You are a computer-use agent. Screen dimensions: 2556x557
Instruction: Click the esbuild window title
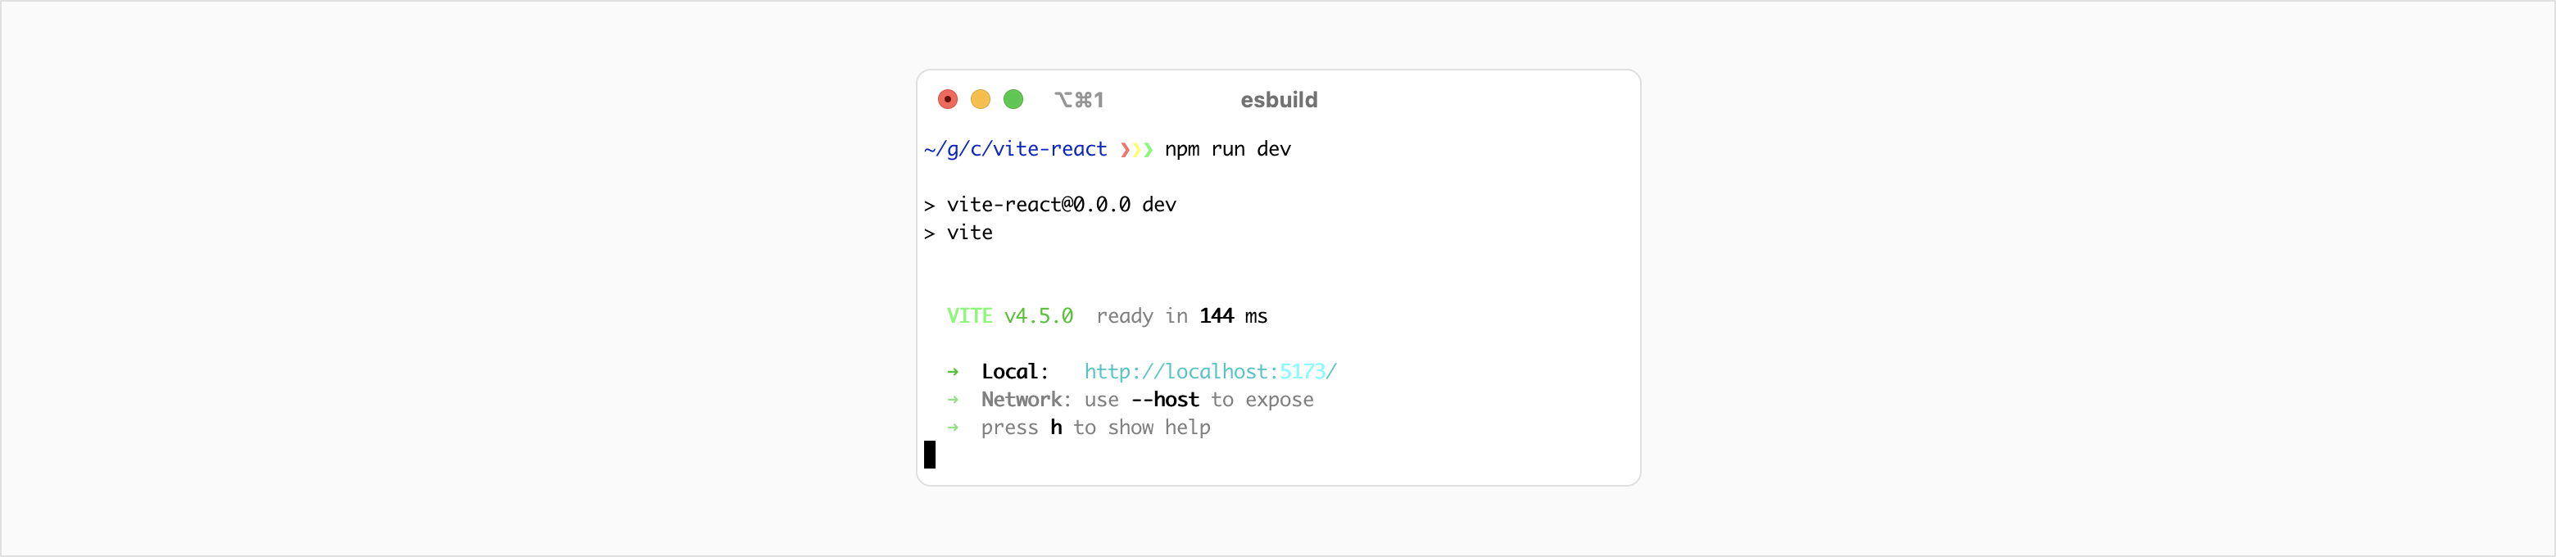tap(1279, 100)
